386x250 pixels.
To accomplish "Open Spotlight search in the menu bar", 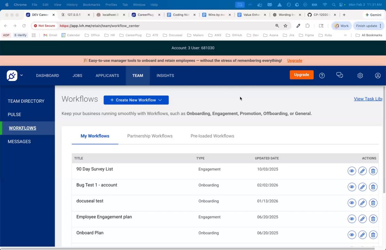I will (x=333, y=5).
